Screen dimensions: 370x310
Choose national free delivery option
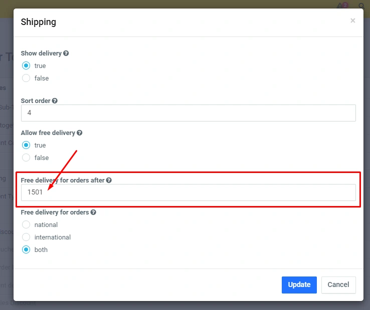point(26,224)
